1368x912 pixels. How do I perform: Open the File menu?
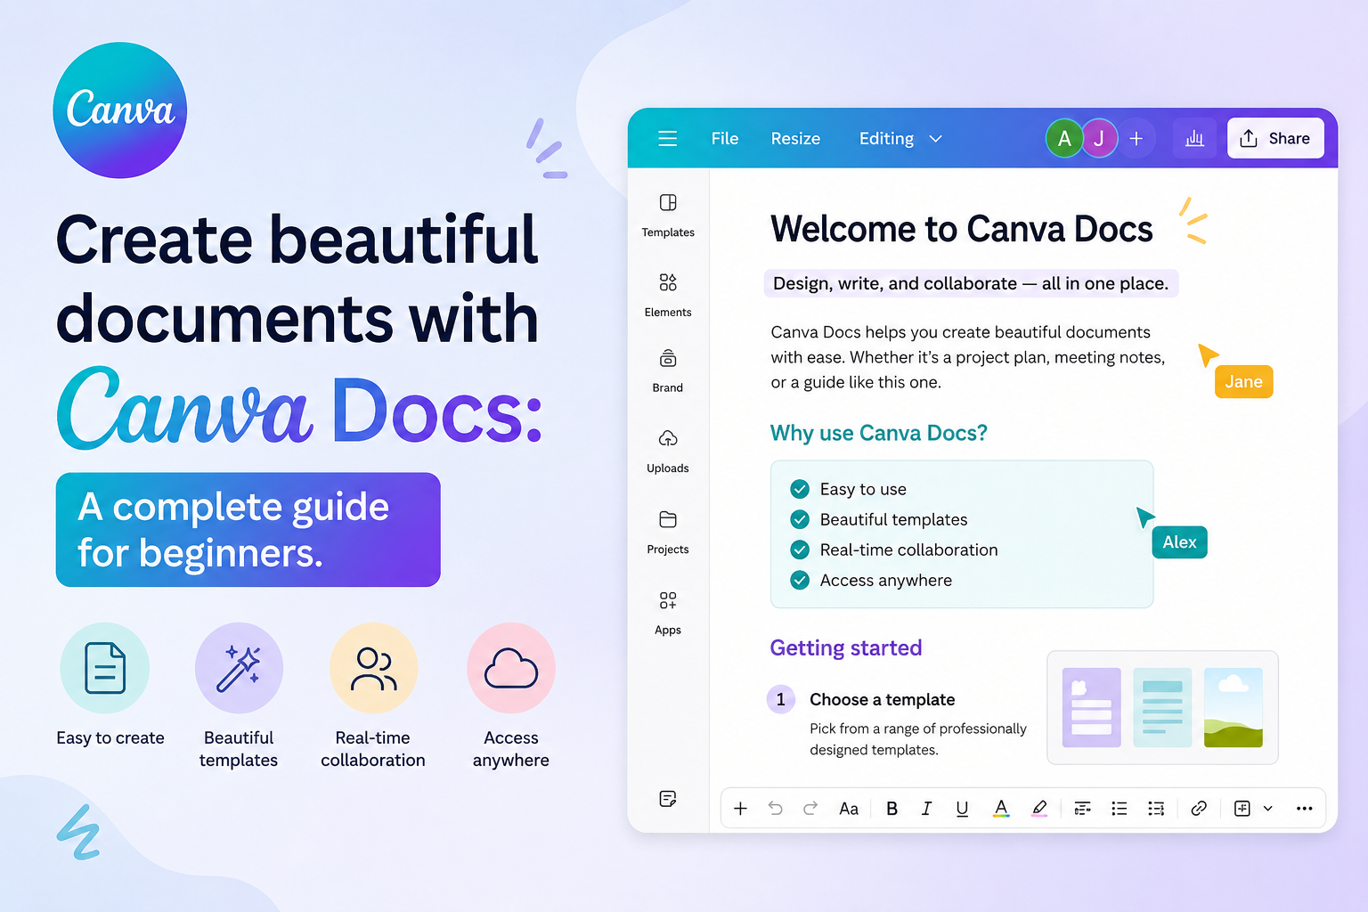pos(725,138)
